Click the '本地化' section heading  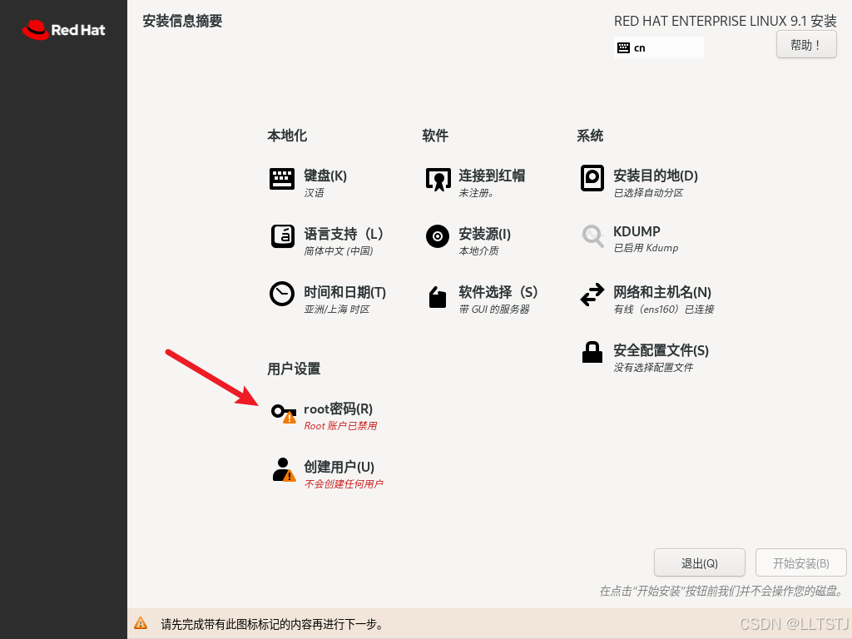coord(287,136)
